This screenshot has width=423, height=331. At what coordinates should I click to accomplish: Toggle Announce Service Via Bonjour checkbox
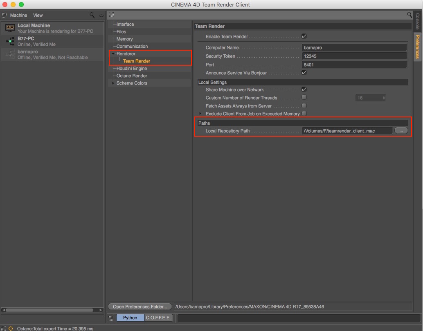(x=304, y=72)
